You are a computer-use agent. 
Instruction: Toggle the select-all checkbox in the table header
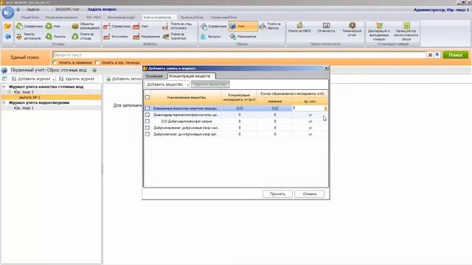pos(147,97)
